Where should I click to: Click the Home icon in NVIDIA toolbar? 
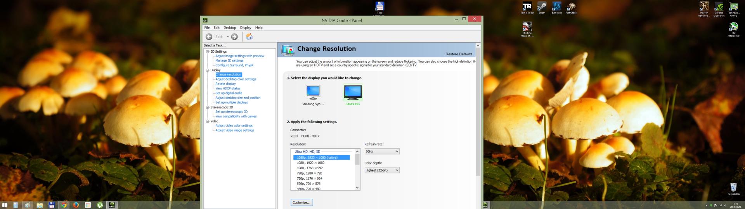249,36
